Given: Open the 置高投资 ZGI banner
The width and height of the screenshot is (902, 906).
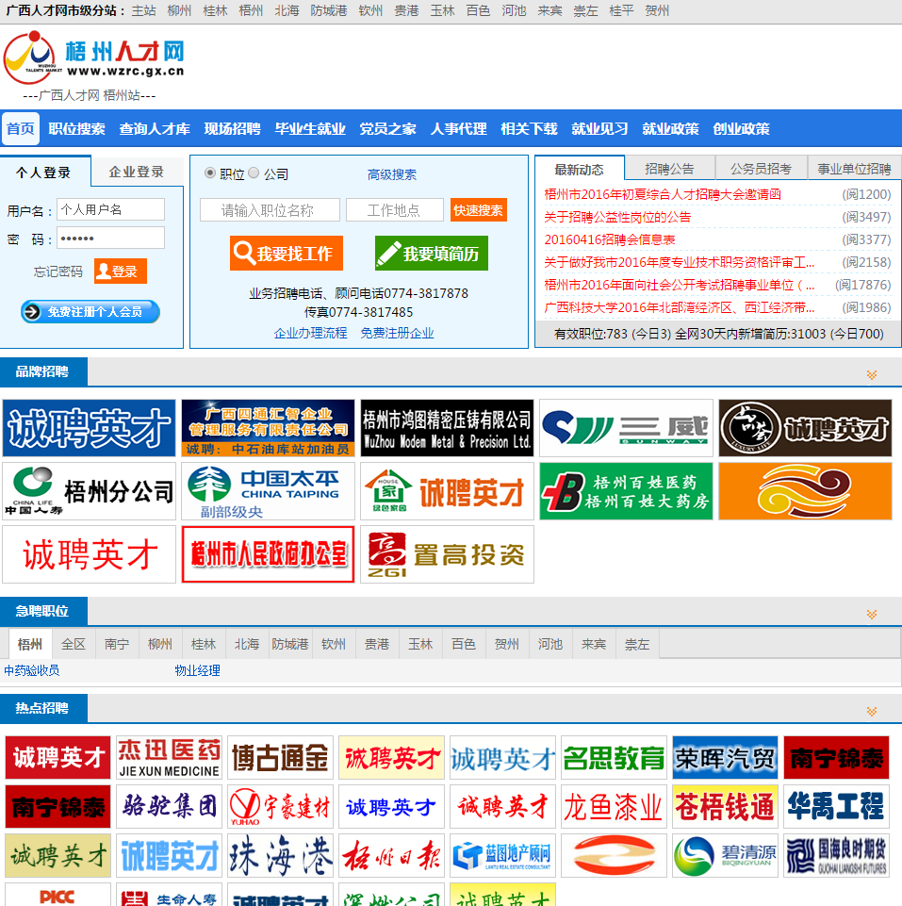Looking at the screenshot, I should tap(448, 554).
